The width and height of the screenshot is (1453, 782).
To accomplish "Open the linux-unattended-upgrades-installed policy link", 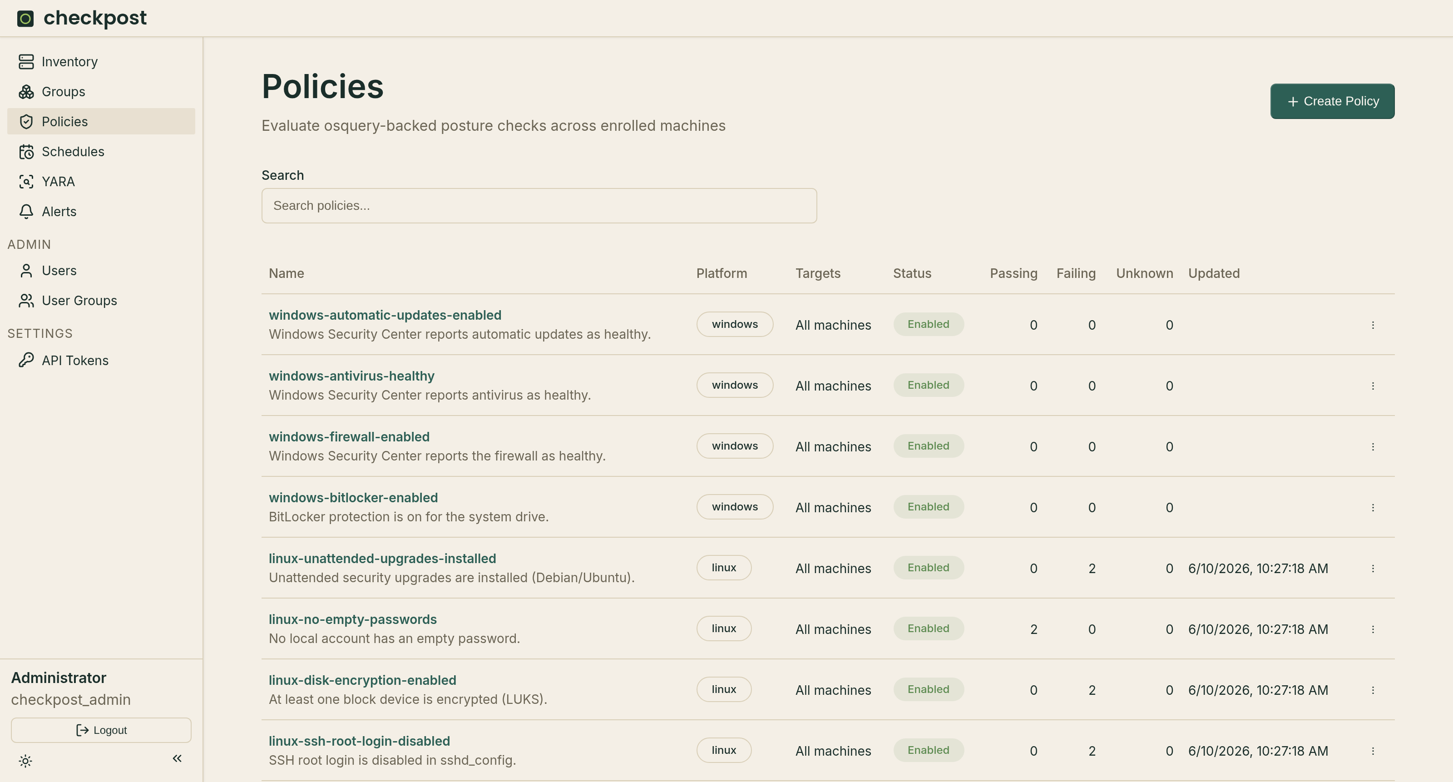I will point(382,559).
